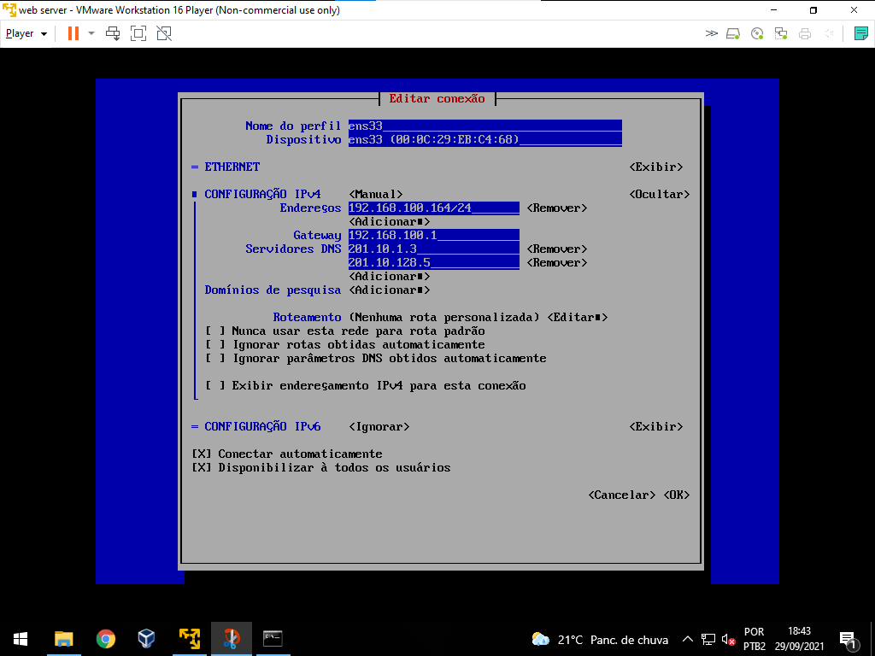This screenshot has height=656, width=875.
Task: Pause the virtual machine
Action: 73,33
